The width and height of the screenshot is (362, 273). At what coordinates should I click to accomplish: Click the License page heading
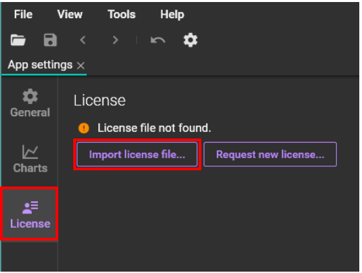click(100, 101)
